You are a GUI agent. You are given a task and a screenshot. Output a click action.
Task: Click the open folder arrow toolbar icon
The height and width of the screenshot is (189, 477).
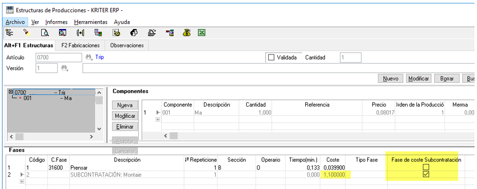(x=152, y=32)
